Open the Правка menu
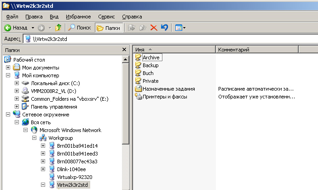318x190 pixels. coord(34,17)
